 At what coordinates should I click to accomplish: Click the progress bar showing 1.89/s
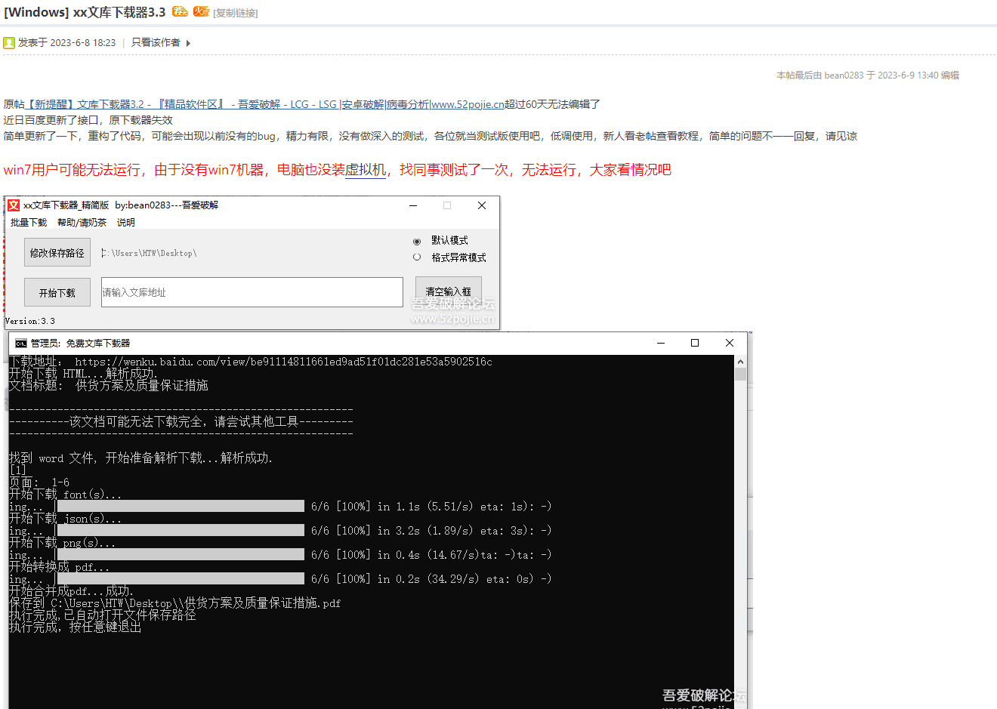pyautogui.click(x=181, y=530)
